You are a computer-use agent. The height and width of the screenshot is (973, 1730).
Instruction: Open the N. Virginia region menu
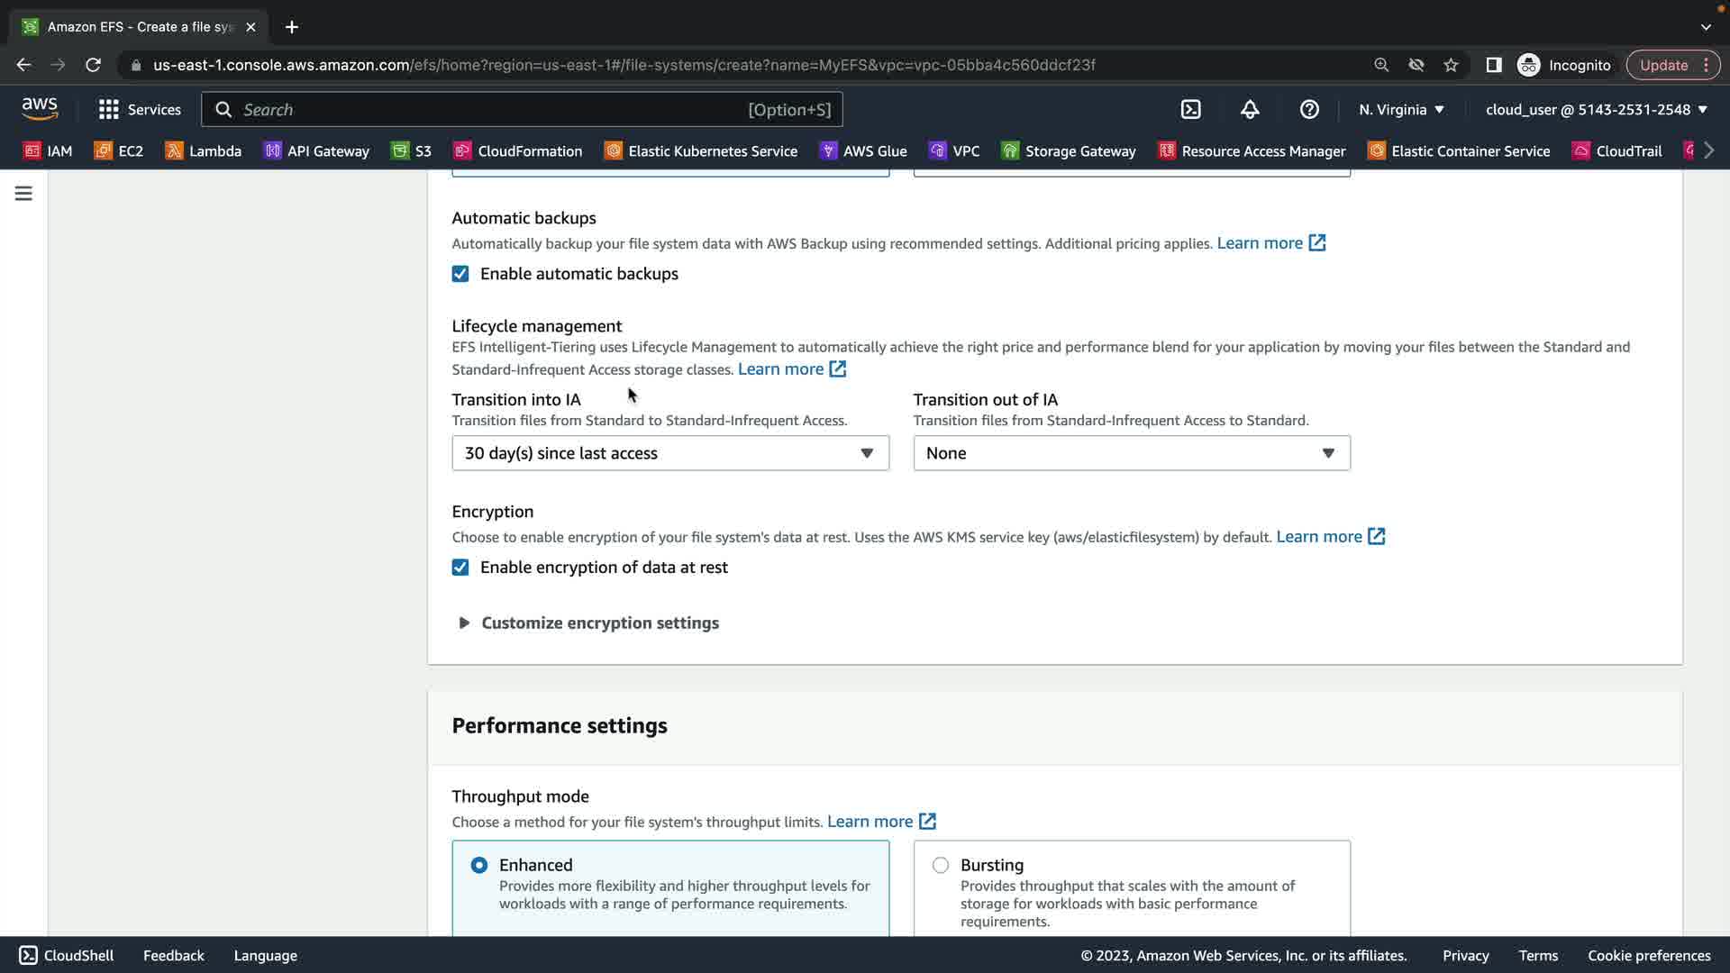click(x=1401, y=109)
